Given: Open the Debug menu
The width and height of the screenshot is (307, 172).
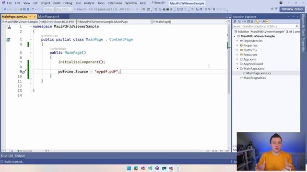Looking at the screenshot, I should (x=68, y=3).
